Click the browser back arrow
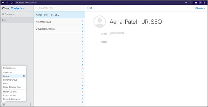This screenshot has height=107, width=208. [x=3, y=3]
